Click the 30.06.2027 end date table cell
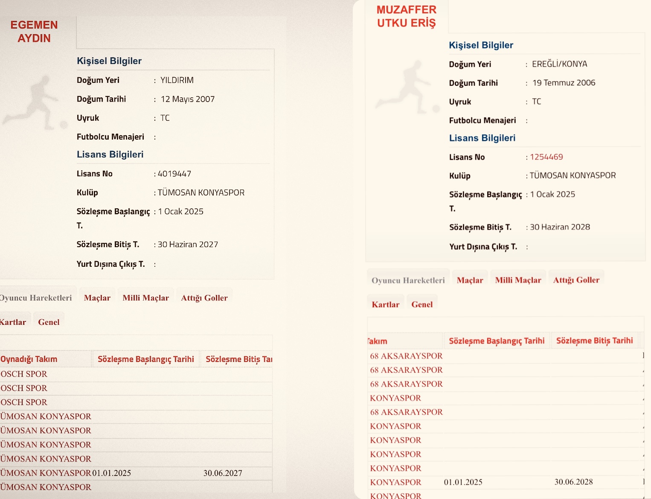Image resolution: width=651 pixels, height=499 pixels. click(223, 473)
